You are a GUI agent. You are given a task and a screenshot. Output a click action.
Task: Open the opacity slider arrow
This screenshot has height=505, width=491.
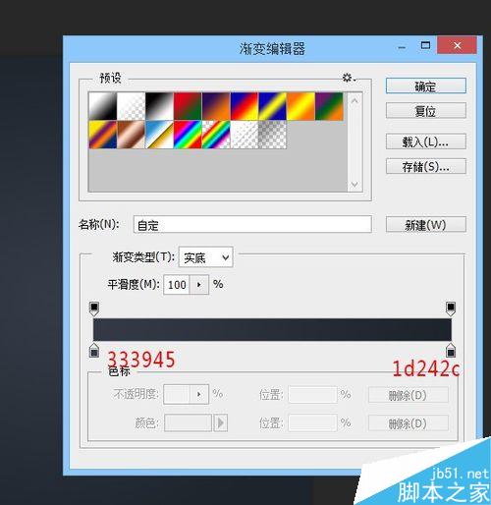(198, 394)
